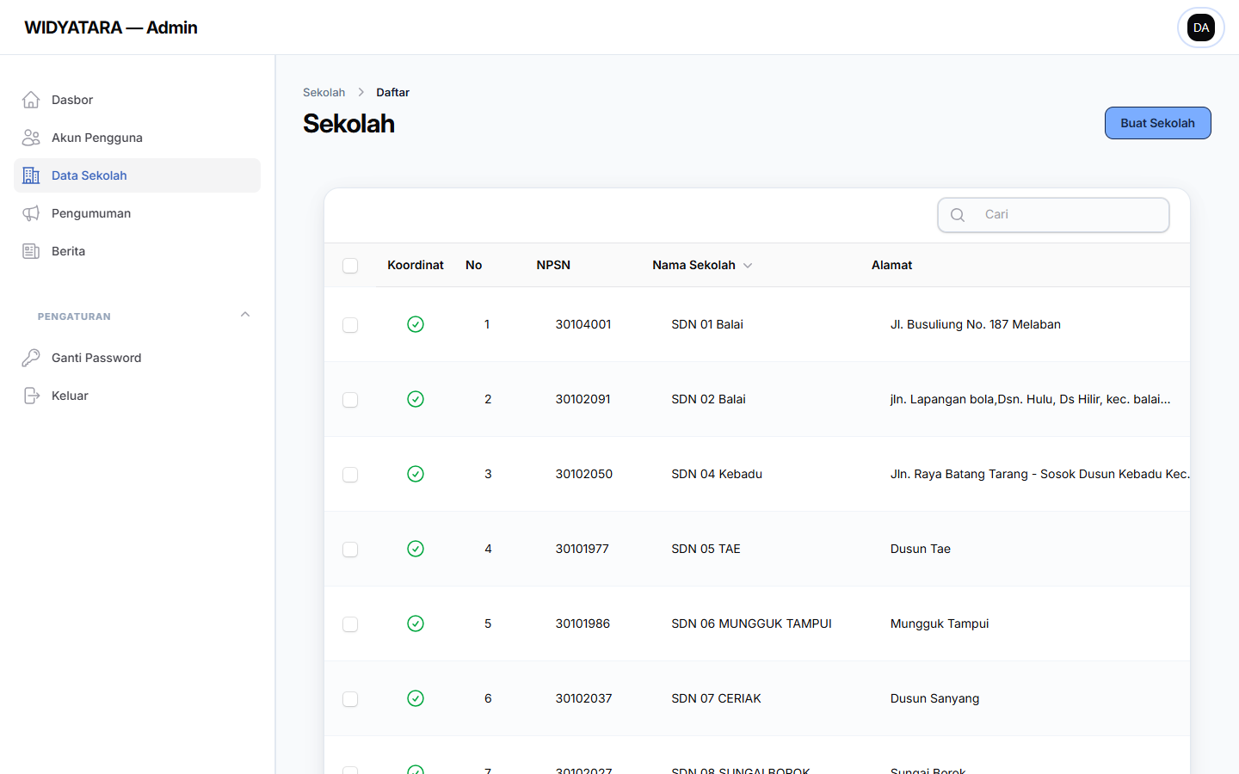Select the SDN 07 CERIAK row checkbox
Image resolution: width=1239 pixels, height=774 pixels.
[x=350, y=699]
